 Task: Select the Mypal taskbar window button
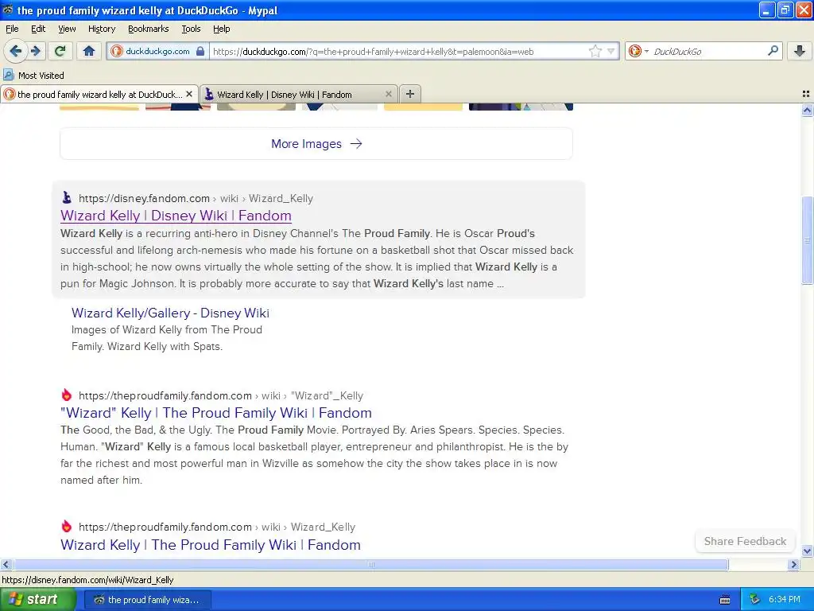(x=147, y=600)
